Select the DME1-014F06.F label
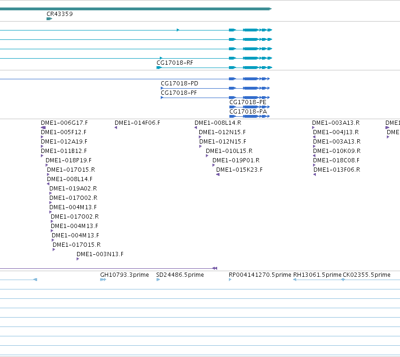This screenshot has width=400, height=357. point(137,123)
